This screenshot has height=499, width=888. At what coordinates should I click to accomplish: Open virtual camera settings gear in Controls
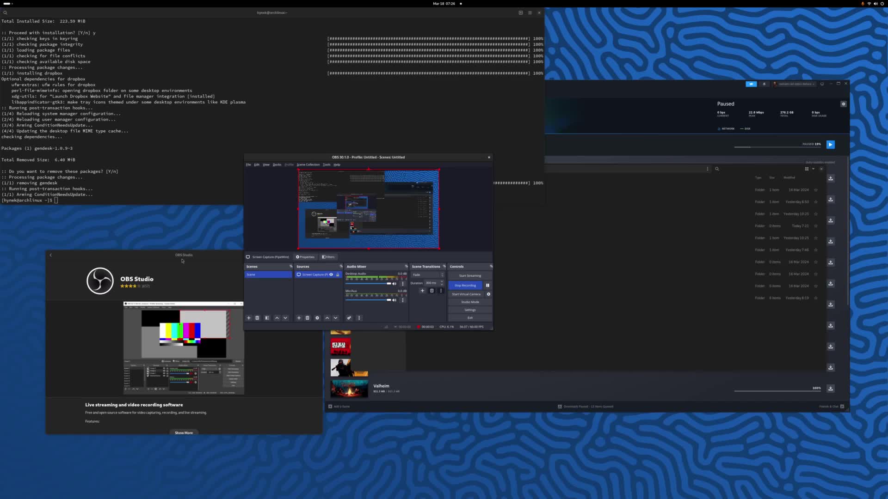[489, 294]
